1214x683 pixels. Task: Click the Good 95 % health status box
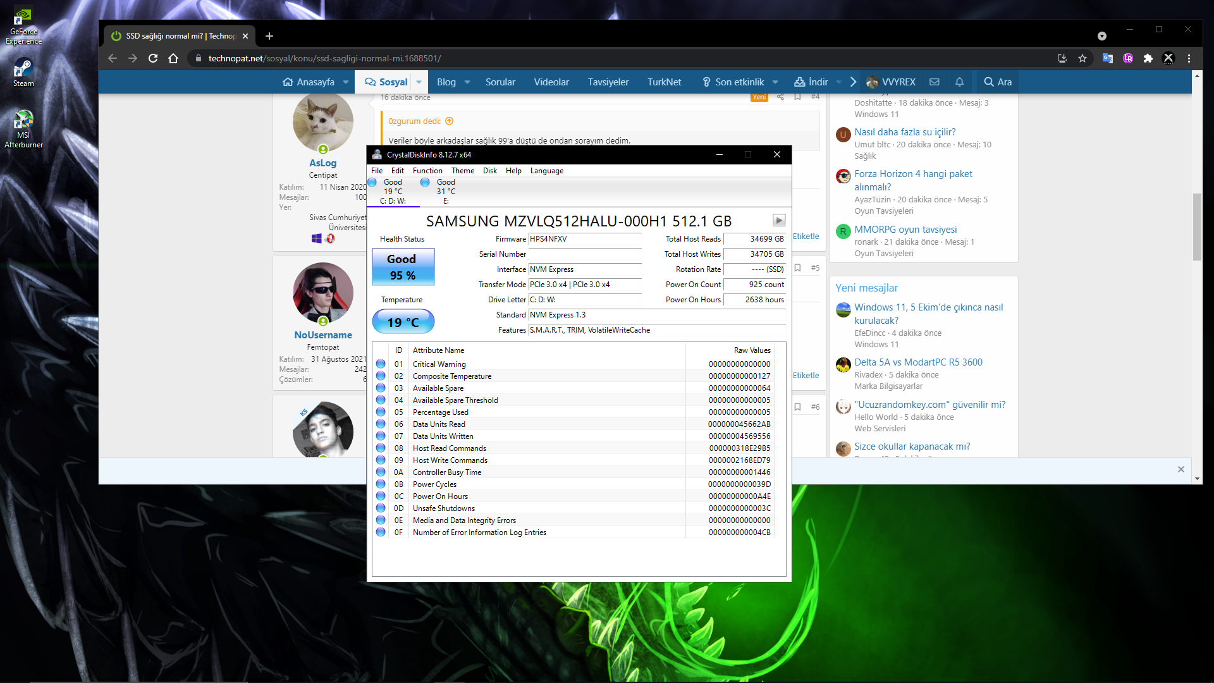coord(403,267)
